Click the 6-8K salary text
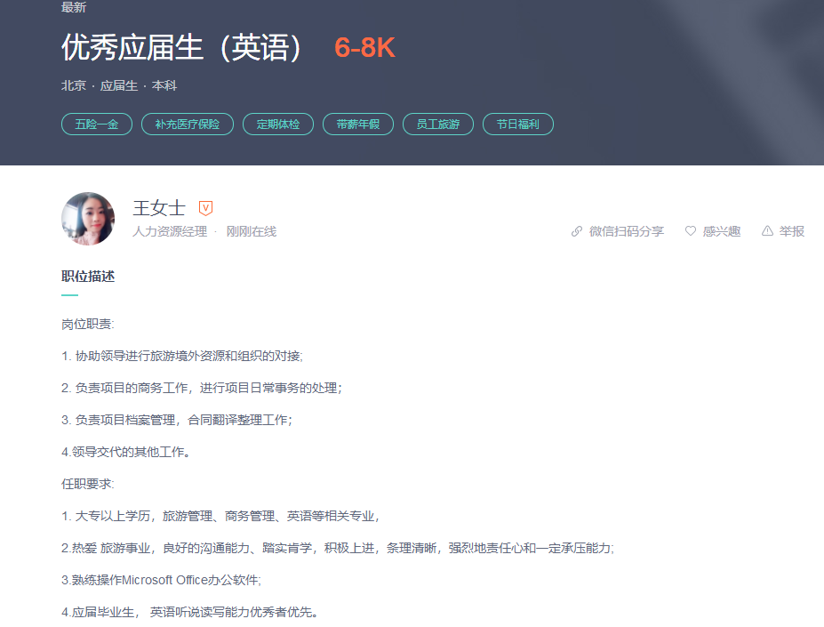The height and width of the screenshot is (627, 824). (x=364, y=48)
